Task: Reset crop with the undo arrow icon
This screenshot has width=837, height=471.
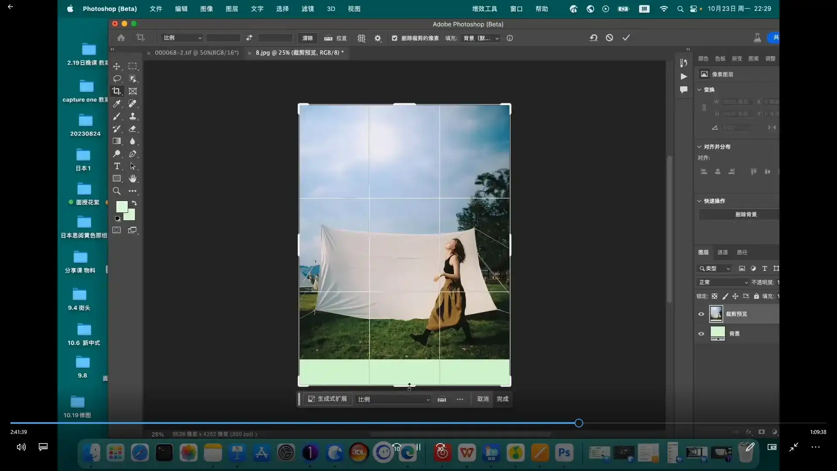Action: click(x=593, y=38)
